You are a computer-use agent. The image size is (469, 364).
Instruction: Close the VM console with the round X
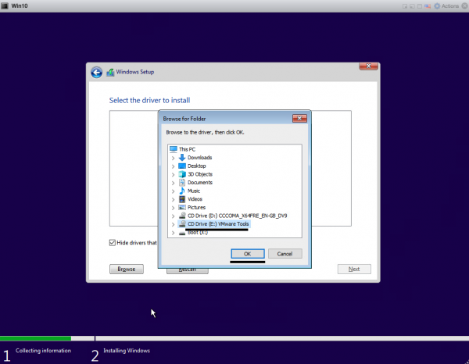(x=464, y=6)
